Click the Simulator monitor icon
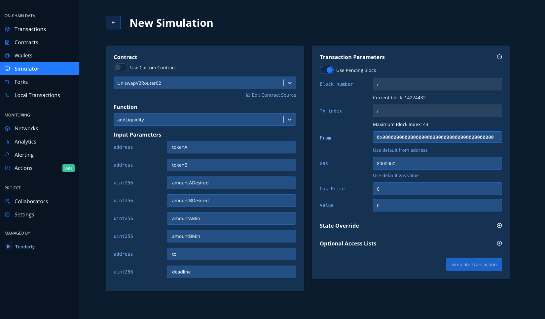The height and width of the screenshot is (319, 545). tap(7, 69)
